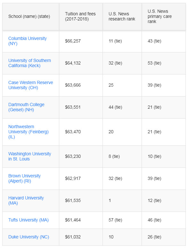Open the Columbia University (NY) link
189x248 pixels.
(28, 41)
